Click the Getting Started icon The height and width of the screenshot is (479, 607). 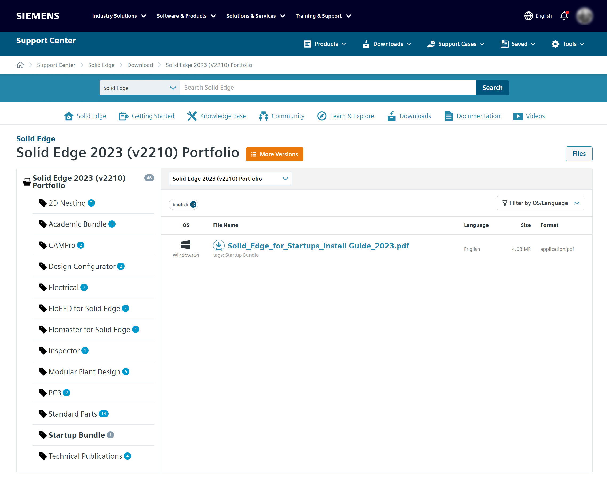pyautogui.click(x=123, y=116)
